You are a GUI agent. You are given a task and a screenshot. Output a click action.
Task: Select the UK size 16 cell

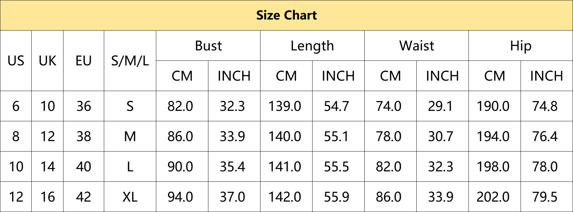(x=48, y=197)
